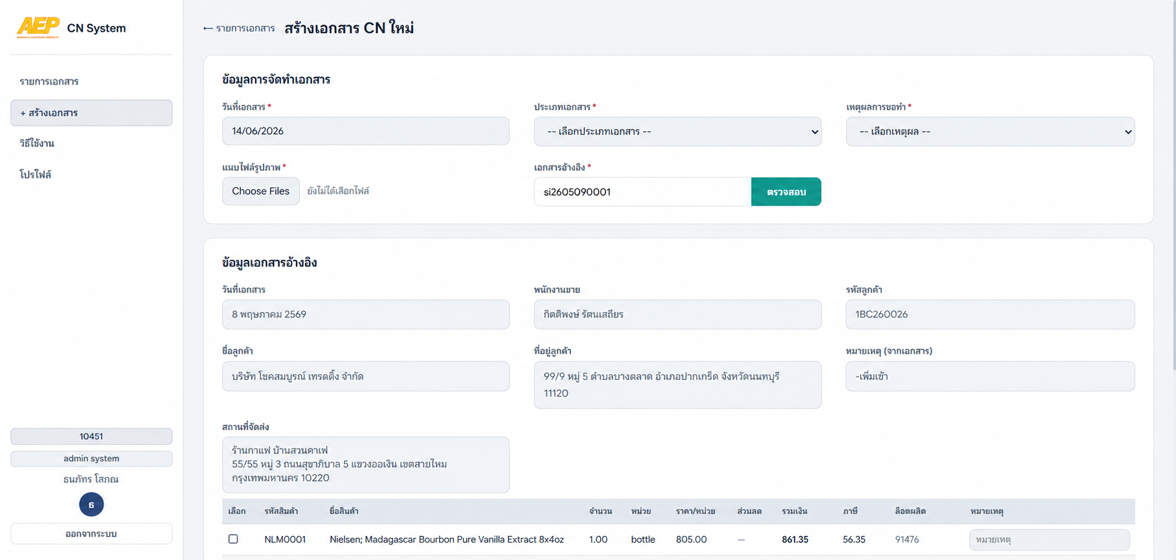Open วิธีใช้งาน in the sidebar
Viewport: 1176px width, 560px height.
(x=37, y=143)
